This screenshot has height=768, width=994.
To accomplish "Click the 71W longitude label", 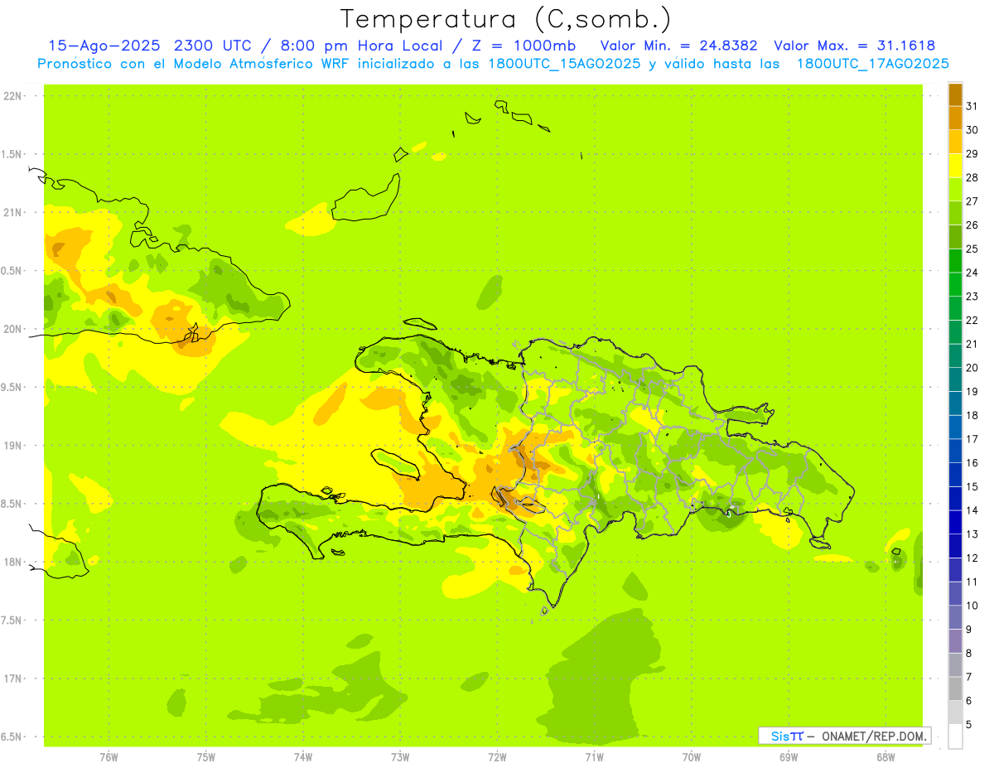I will pyautogui.click(x=594, y=757).
